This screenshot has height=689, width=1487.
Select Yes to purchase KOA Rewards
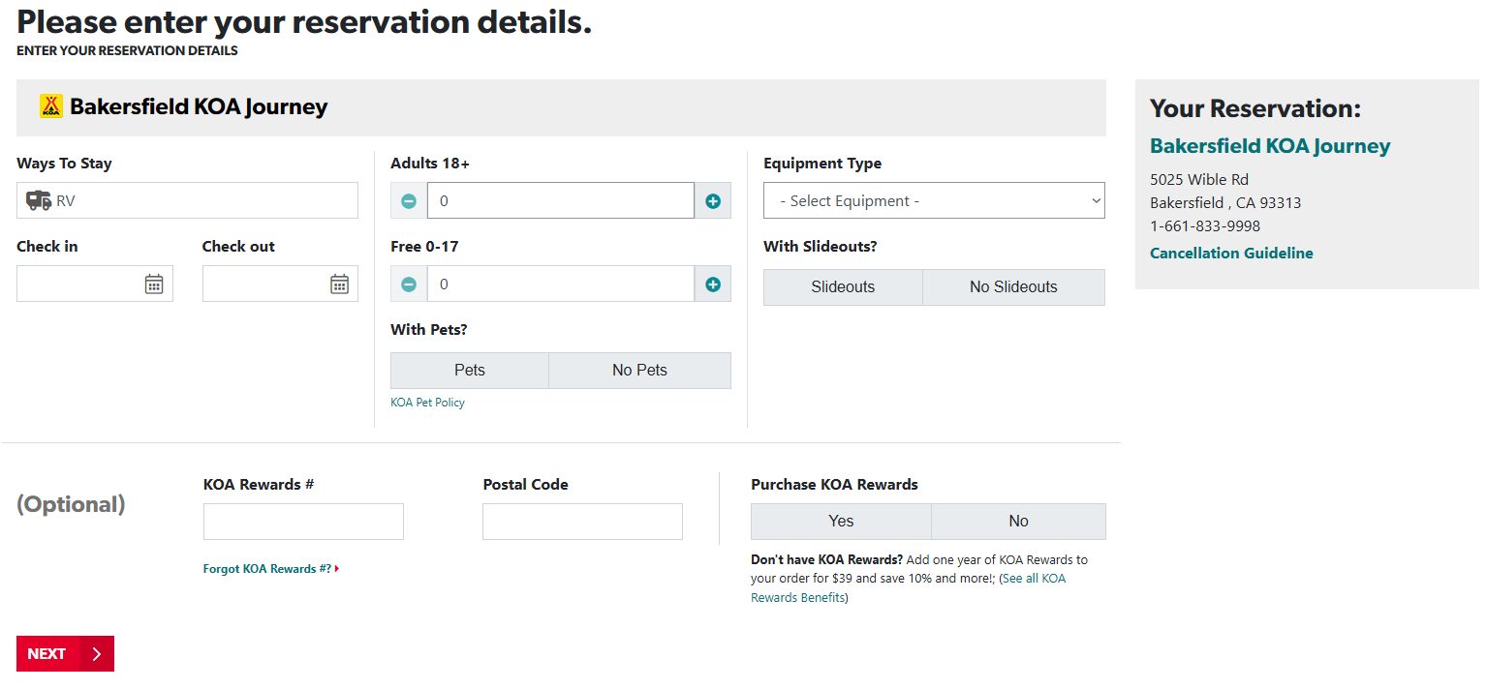(x=841, y=522)
